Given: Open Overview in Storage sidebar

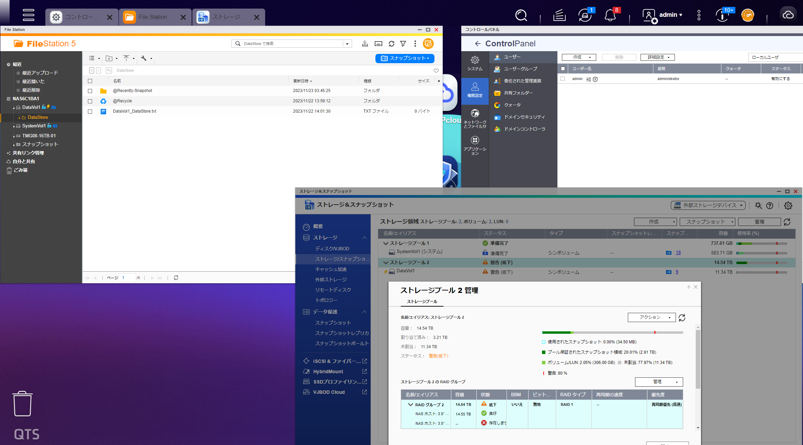Looking at the screenshot, I should click(x=318, y=227).
